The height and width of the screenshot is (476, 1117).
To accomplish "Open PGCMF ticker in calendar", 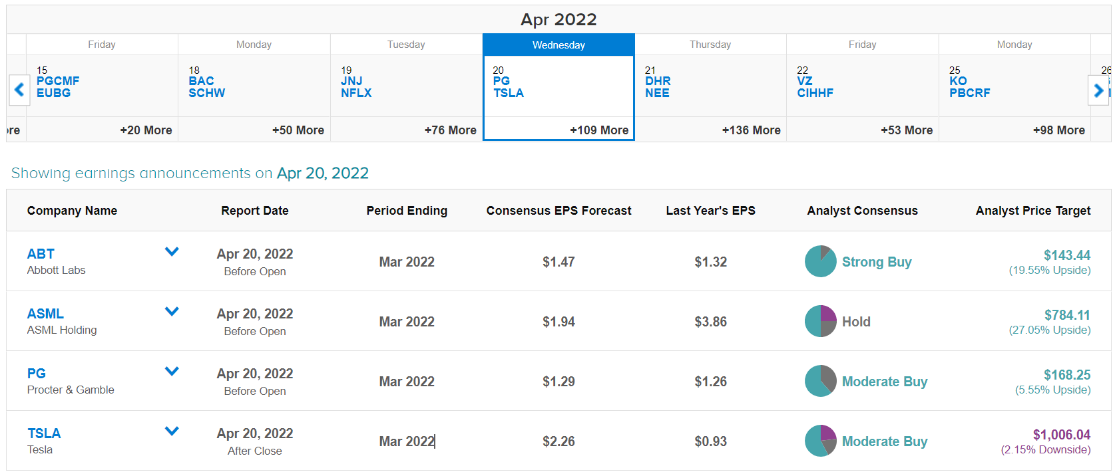I will point(58,81).
